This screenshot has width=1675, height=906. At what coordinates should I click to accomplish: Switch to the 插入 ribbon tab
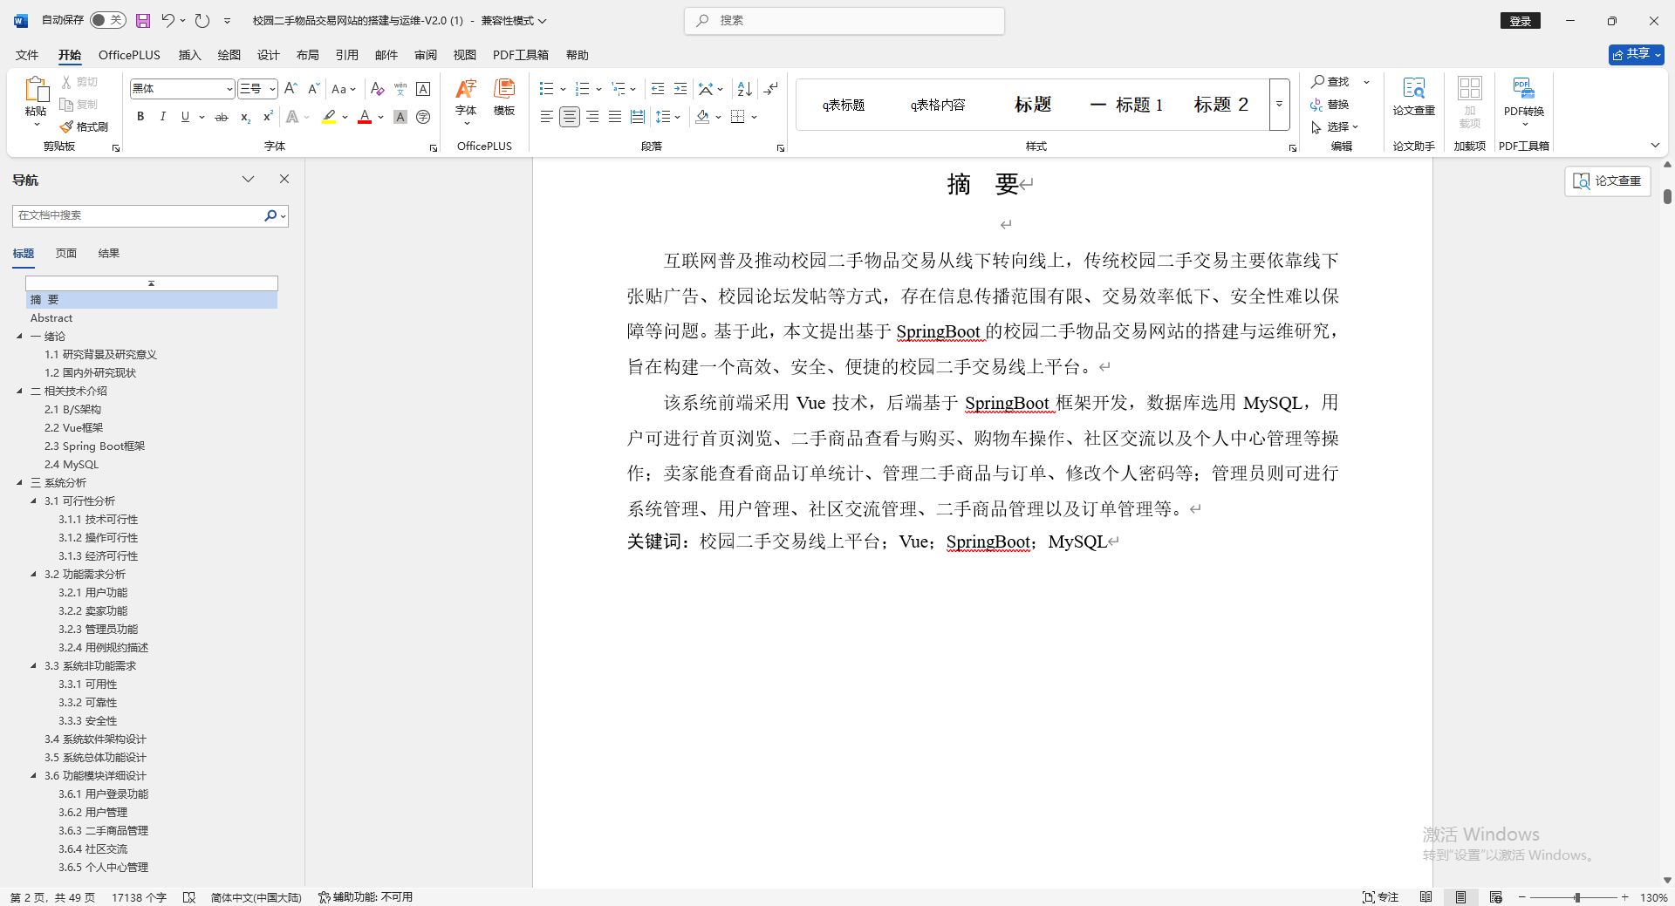(x=189, y=54)
